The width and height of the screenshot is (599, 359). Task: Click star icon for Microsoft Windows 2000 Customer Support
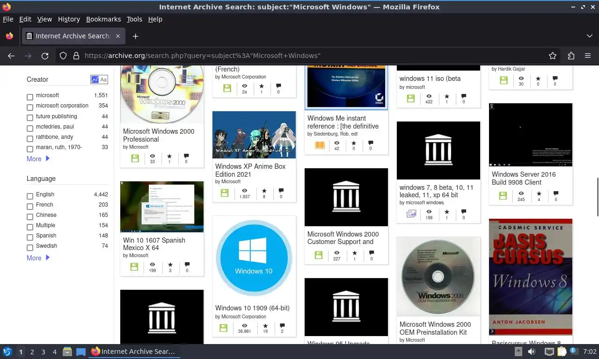[354, 253]
